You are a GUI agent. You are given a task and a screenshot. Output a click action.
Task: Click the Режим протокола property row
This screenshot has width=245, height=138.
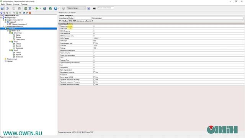click(x=152, y=26)
